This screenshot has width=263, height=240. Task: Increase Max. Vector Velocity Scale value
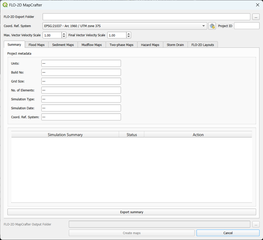click(64, 34)
